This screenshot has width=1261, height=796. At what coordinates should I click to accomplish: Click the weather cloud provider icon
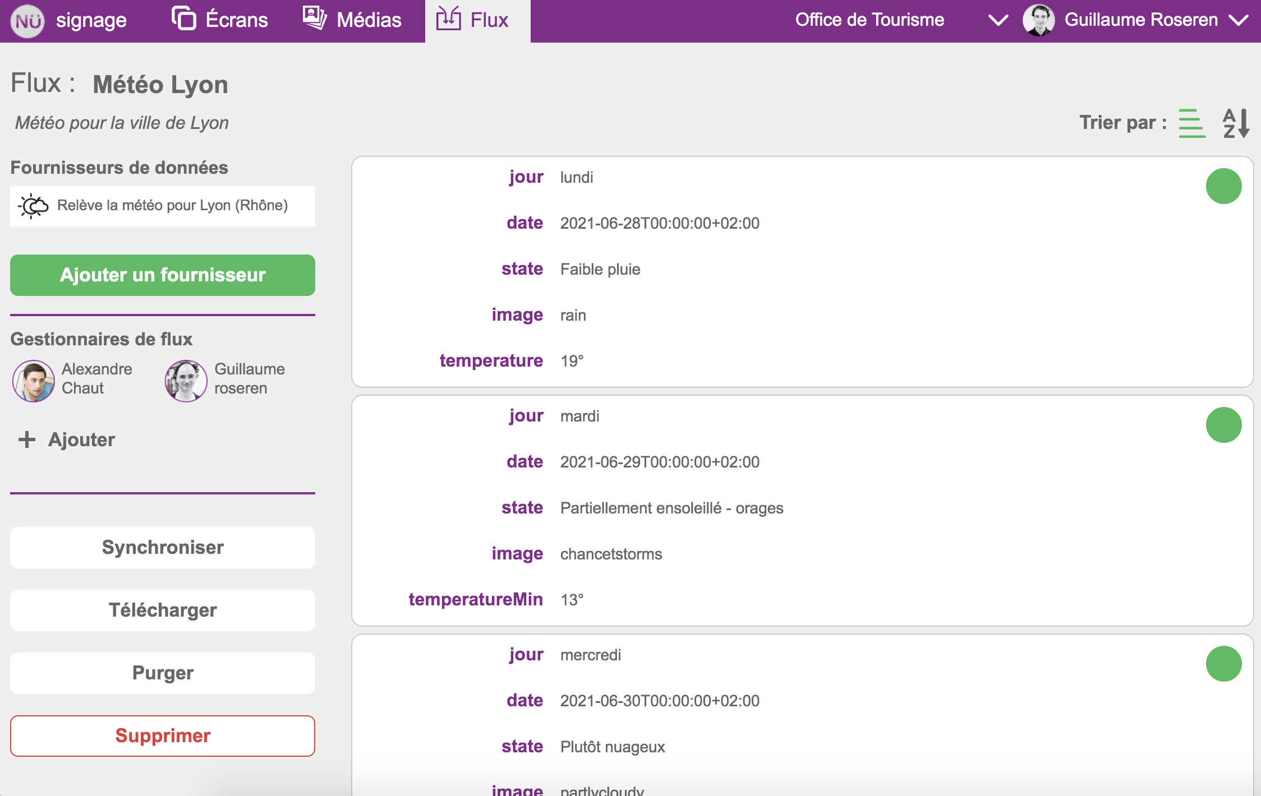33,206
